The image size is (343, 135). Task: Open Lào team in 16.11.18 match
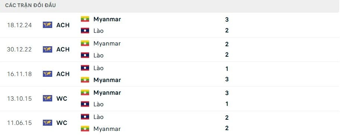point(98,68)
